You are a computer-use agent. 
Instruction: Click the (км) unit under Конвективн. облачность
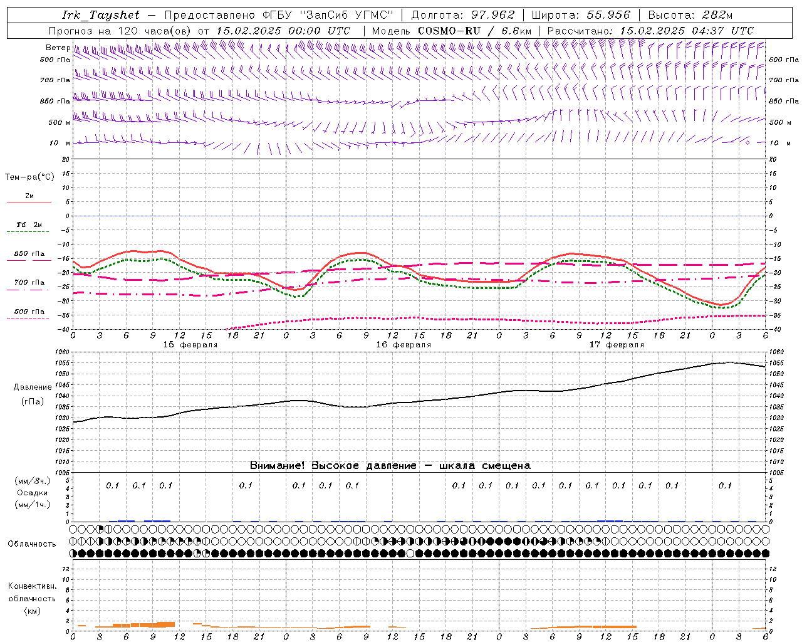(x=32, y=611)
